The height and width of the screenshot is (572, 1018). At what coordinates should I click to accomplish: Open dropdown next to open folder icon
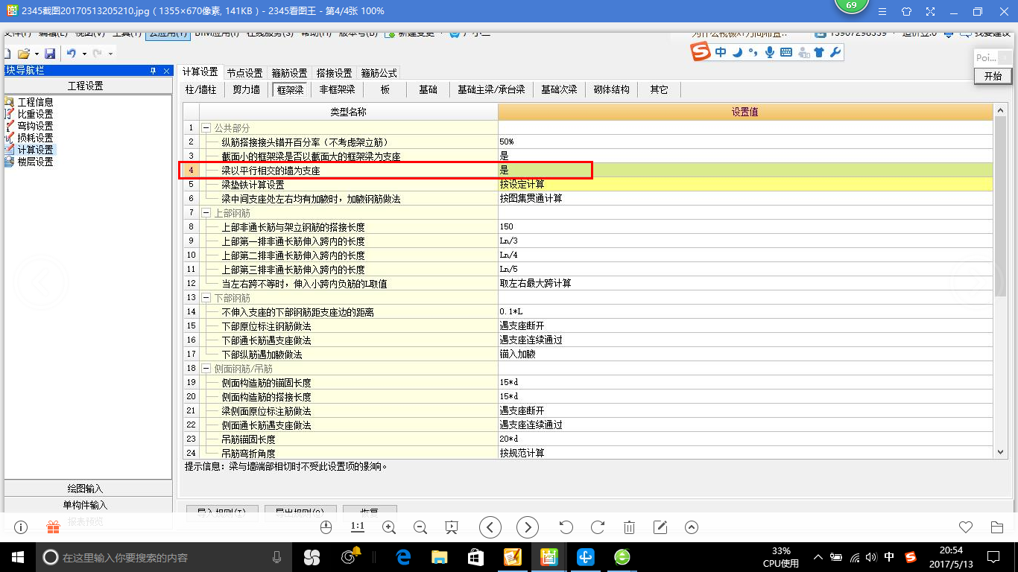coord(37,54)
